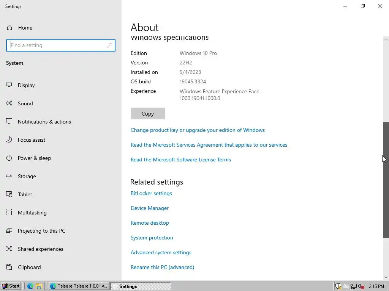Click the '22H2' version value
The image size is (389, 291).
186,63
